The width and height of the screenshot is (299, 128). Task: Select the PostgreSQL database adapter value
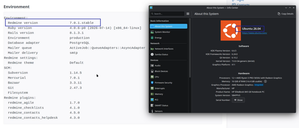point(79,43)
